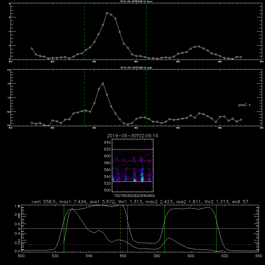Image resolution: width=265 pixels, height=265 pixels.
Task: Select the "pos2 x" label in dusk plot
Action: tap(244, 105)
